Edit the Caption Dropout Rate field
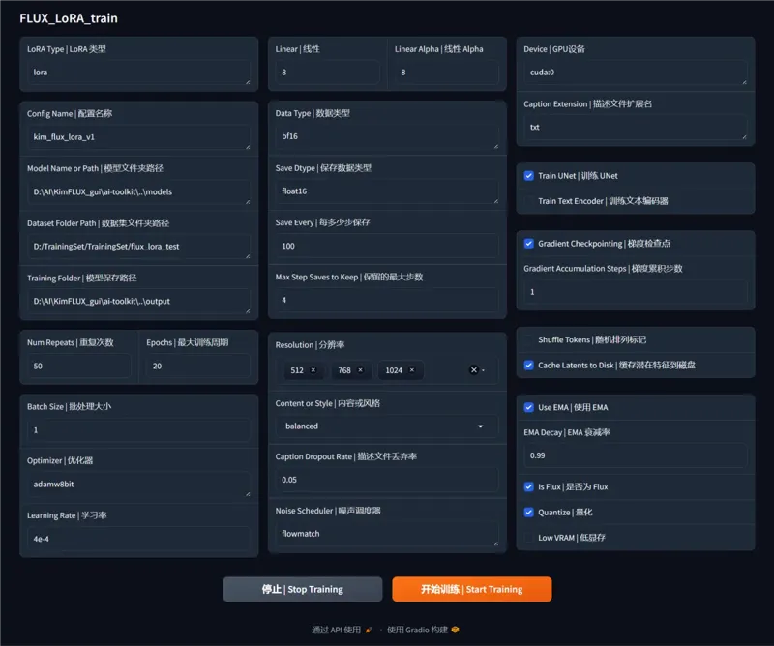The image size is (774, 646). tap(387, 480)
